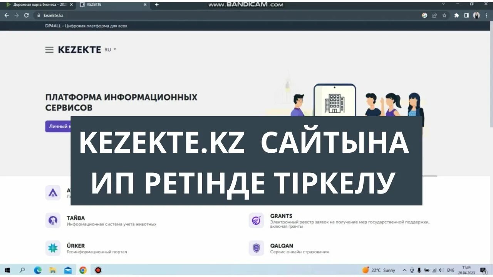493x277 pixels.
Task: Click the KEZEKTE logo
Action: coord(79,50)
